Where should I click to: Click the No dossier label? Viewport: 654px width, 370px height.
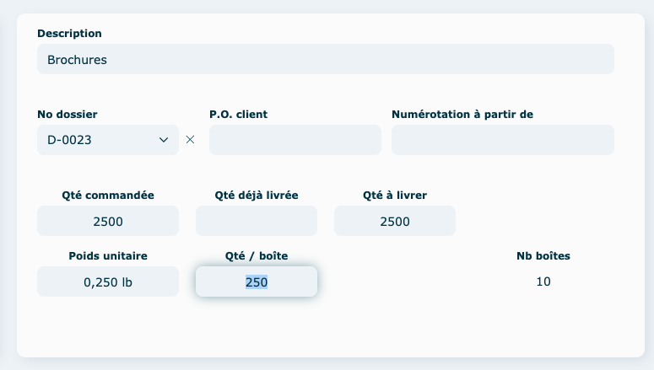tap(73, 114)
